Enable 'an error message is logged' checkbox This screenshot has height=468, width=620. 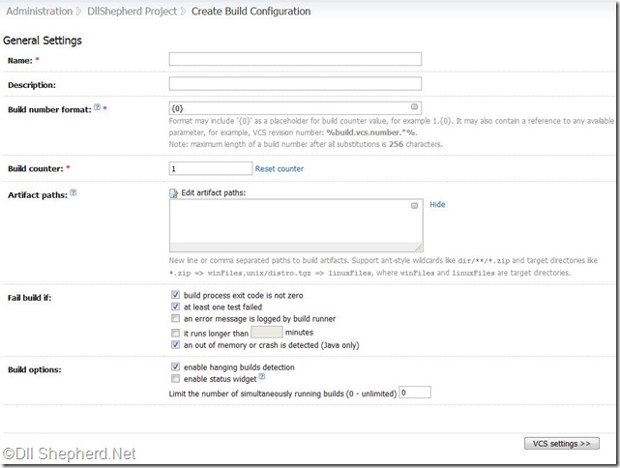[x=174, y=318]
